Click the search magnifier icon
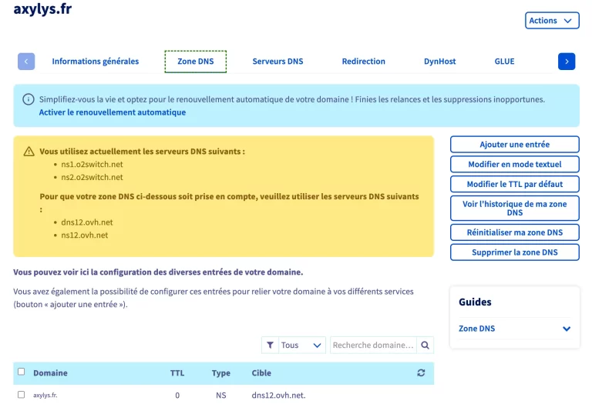Image resolution: width=592 pixels, height=404 pixels. [x=425, y=346]
